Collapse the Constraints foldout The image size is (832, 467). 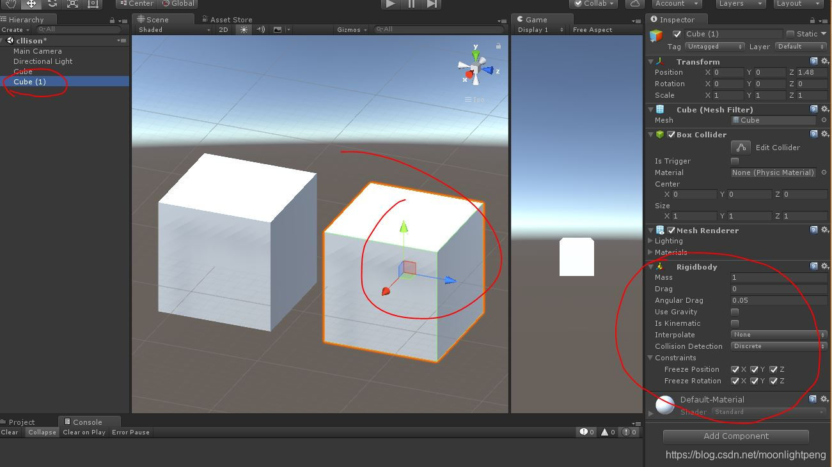[650, 358]
